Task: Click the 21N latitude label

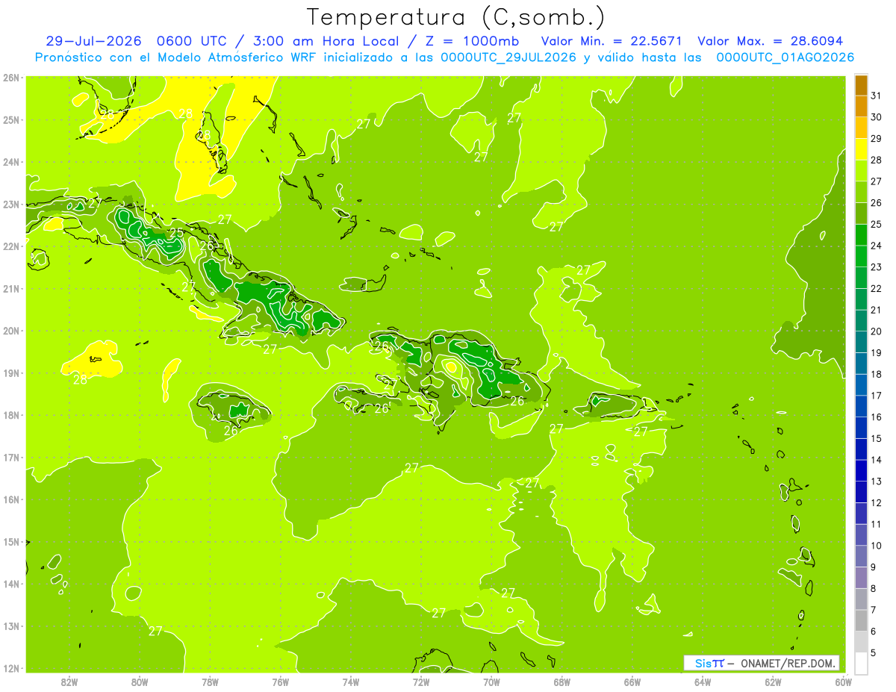Action: point(10,288)
